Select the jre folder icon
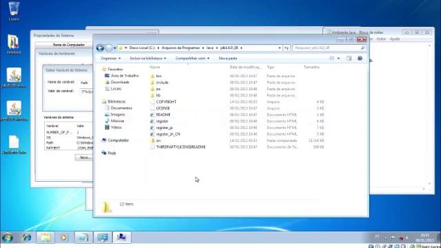 (x=152, y=89)
